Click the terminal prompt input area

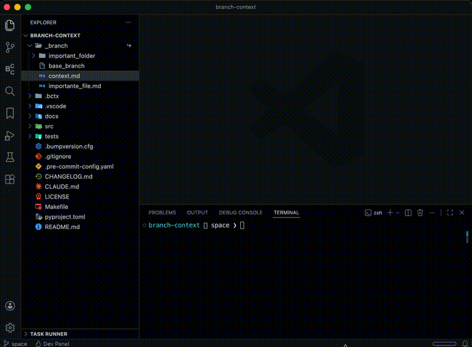(242, 225)
